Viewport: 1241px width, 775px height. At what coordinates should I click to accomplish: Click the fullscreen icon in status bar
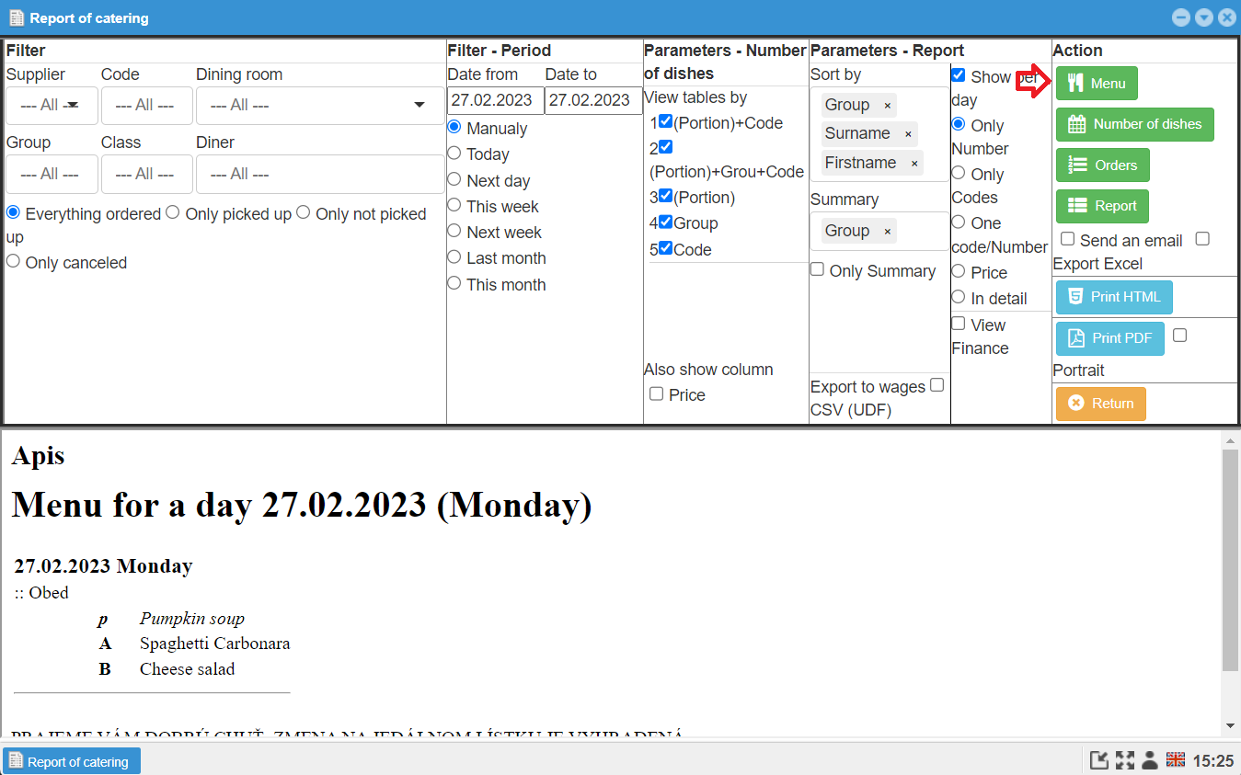pyautogui.click(x=1124, y=760)
